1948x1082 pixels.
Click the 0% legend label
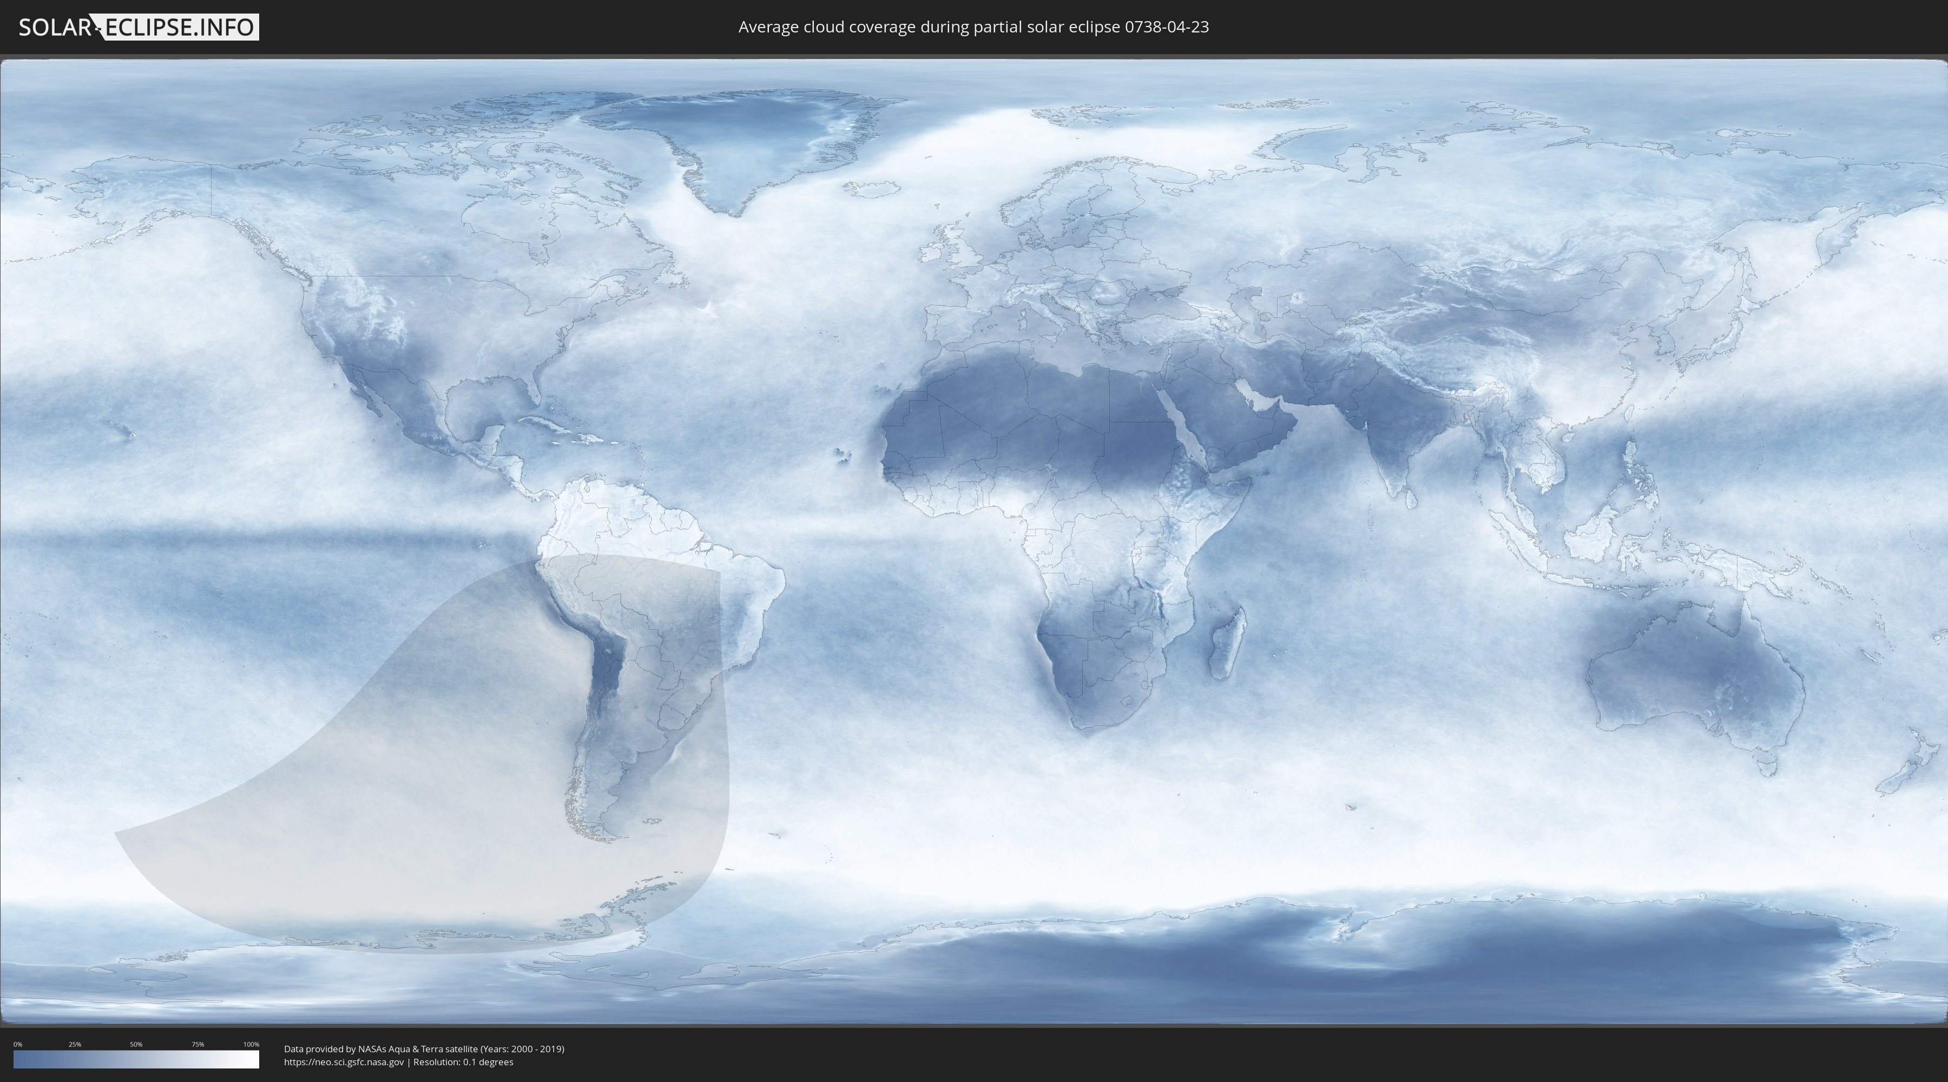pos(17,1044)
